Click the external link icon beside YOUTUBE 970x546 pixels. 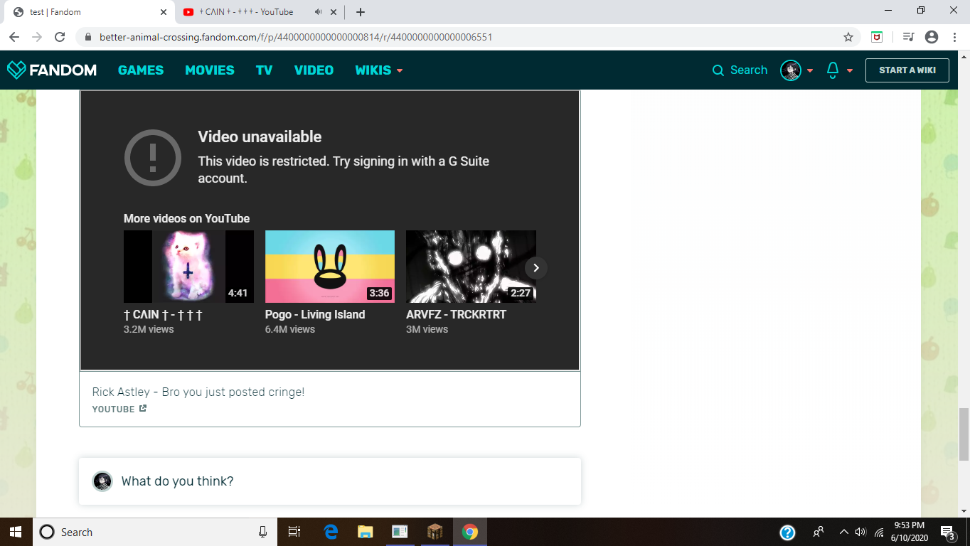[x=143, y=409]
